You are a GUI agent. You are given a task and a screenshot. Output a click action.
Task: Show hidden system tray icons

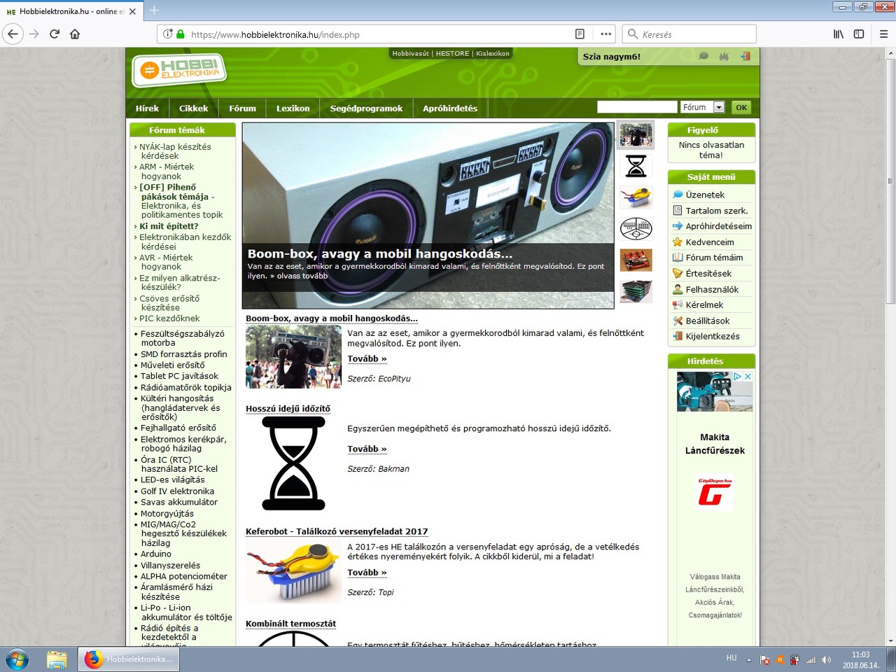pos(749,659)
